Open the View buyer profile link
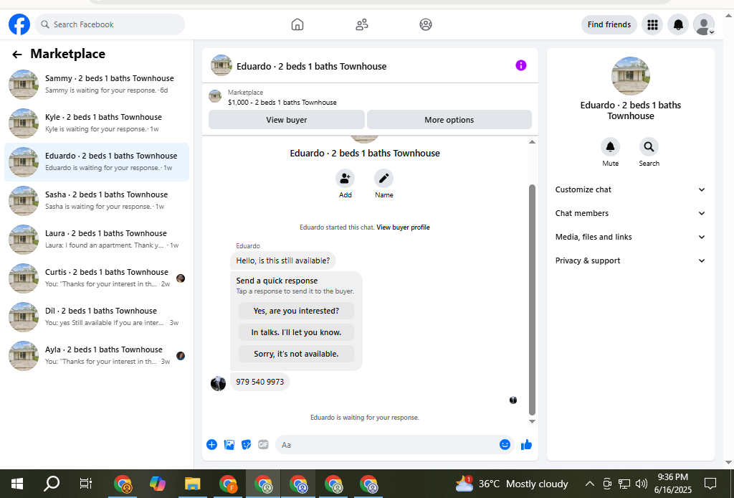 pos(403,227)
